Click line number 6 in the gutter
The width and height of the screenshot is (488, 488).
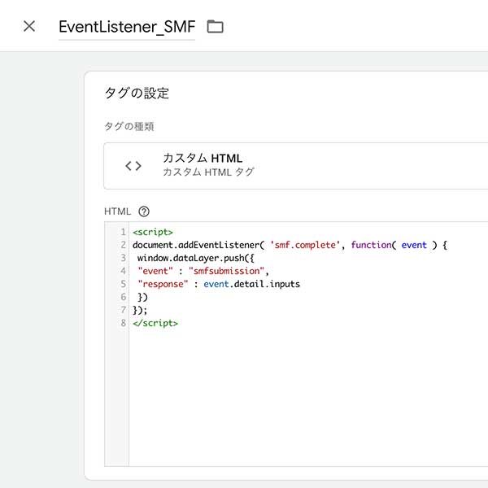124,297
